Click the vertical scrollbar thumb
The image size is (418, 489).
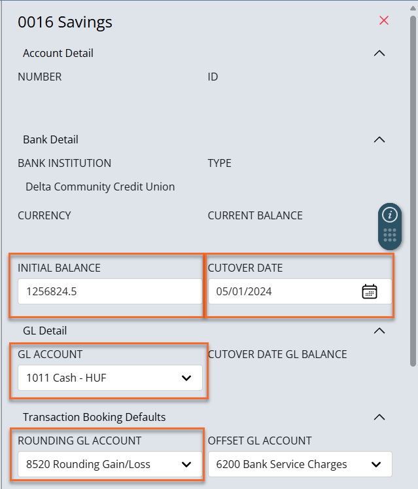(x=413, y=190)
